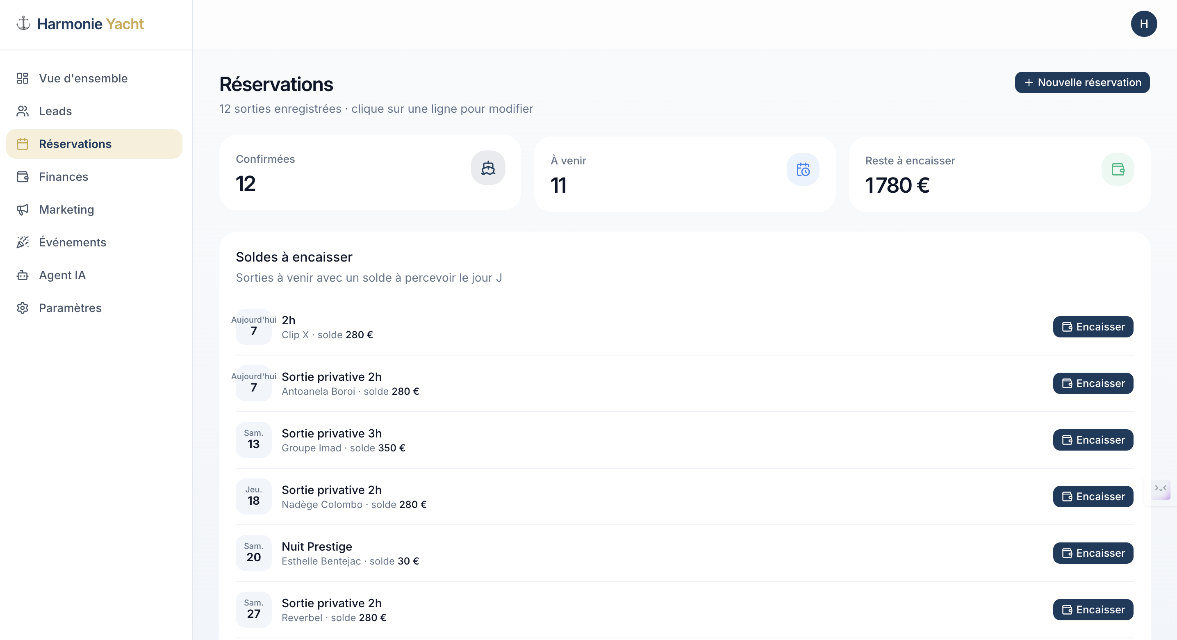The image size is (1177, 640).
Task: Select the 1780 € amount
Action: tap(897, 185)
